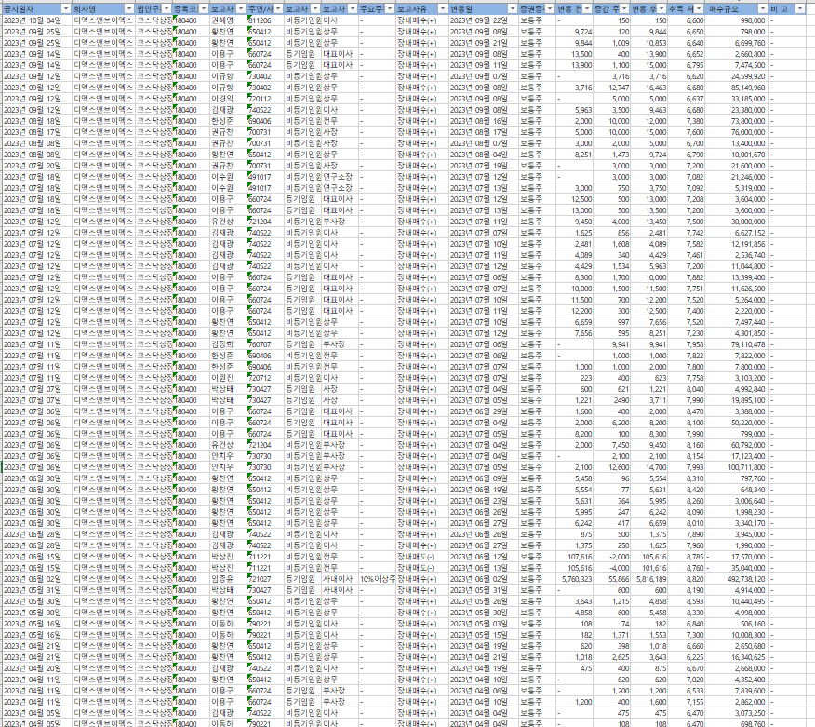The image size is (815, 727).
Task: Click the amount cell 100,711,800
Action: pyautogui.click(x=737, y=467)
